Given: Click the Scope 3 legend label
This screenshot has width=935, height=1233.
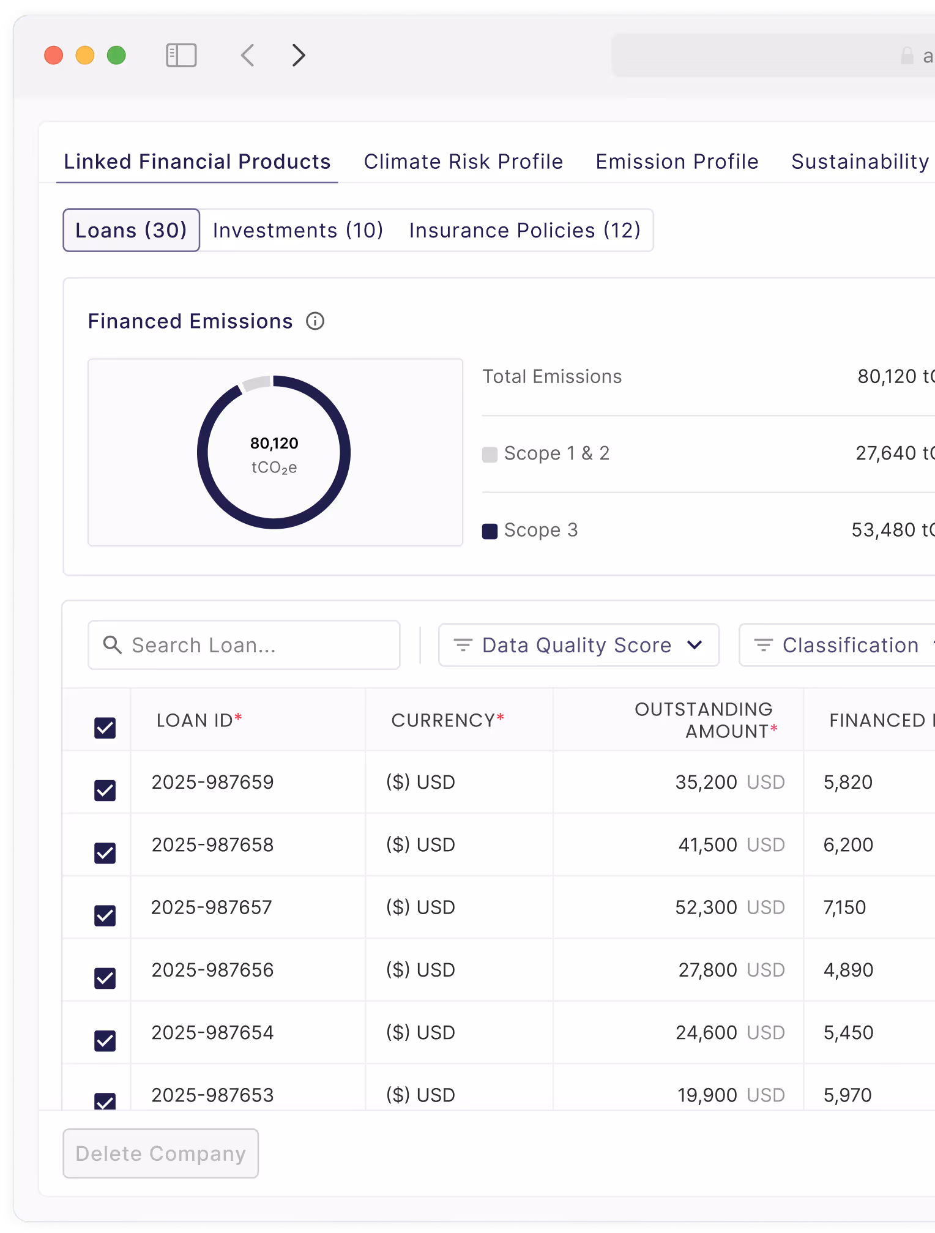Looking at the screenshot, I should click(x=541, y=530).
